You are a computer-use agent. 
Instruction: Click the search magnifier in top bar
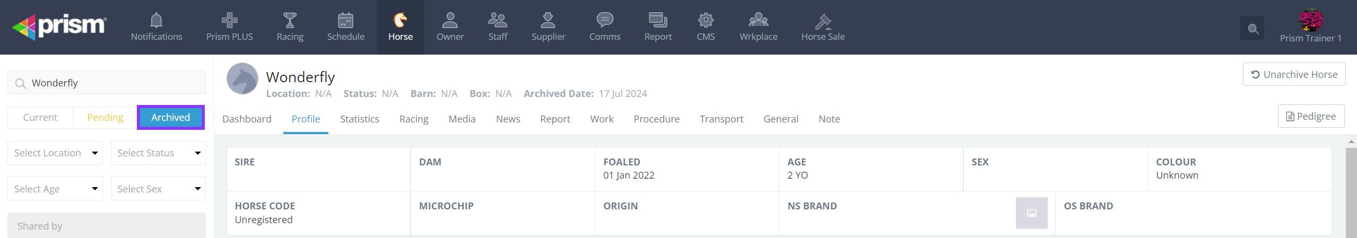(x=1253, y=29)
